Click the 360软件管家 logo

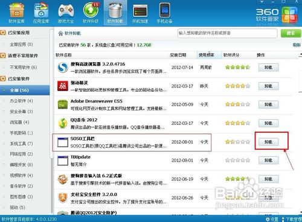pyautogui.click(x=277, y=14)
